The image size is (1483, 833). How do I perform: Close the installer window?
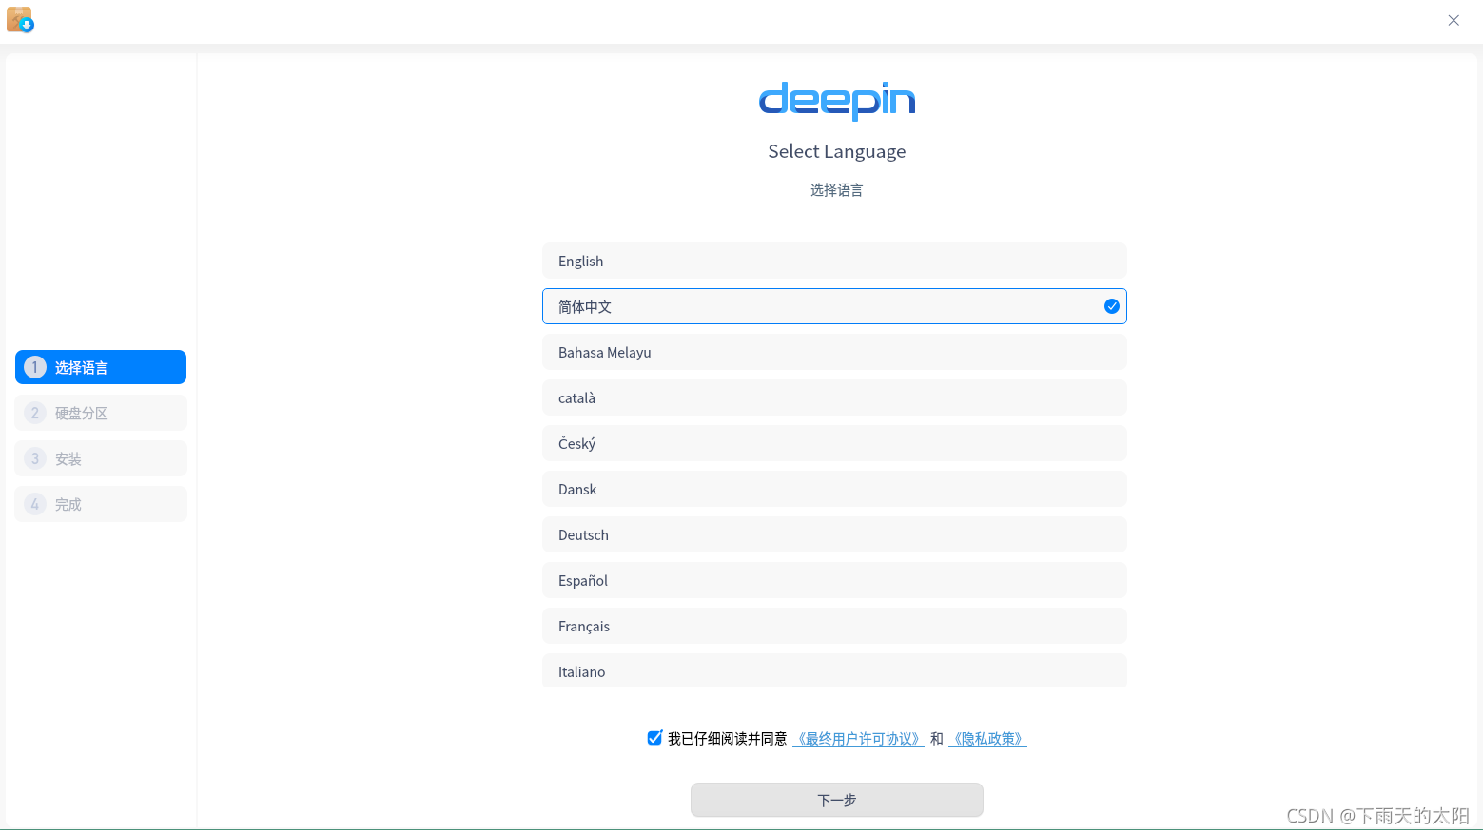[1454, 20]
